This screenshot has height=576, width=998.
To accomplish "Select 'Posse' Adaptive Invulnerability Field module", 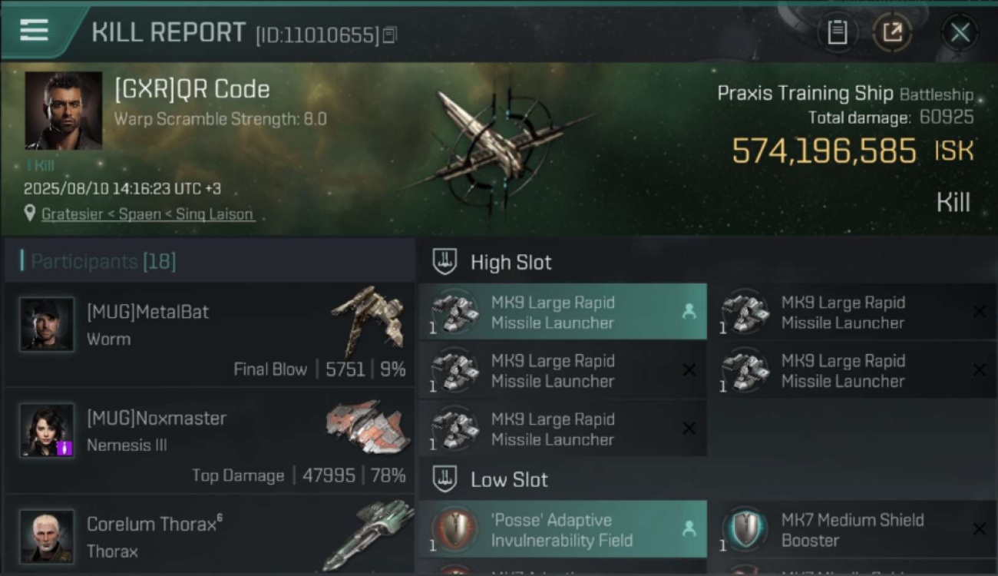I will tap(563, 529).
